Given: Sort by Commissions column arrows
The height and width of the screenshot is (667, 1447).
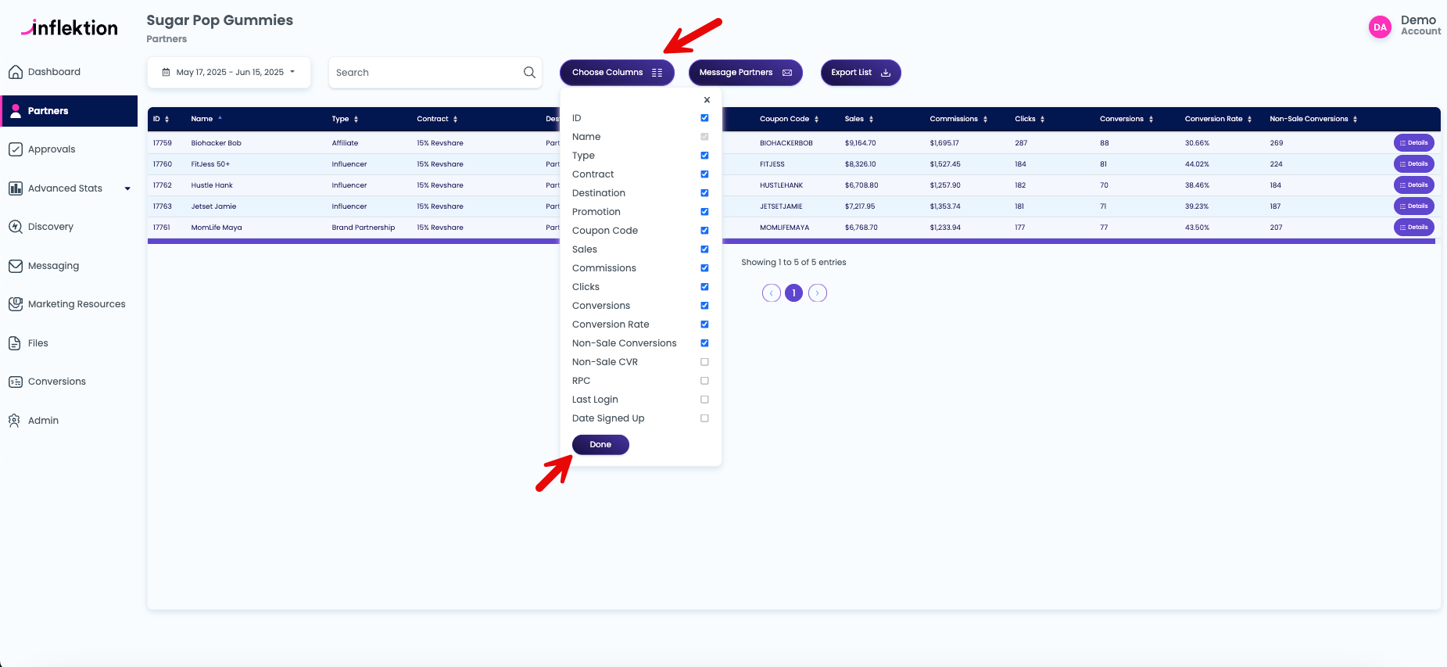Looking at the screenshot, I should pyautogui.click(x=985, y=120).
